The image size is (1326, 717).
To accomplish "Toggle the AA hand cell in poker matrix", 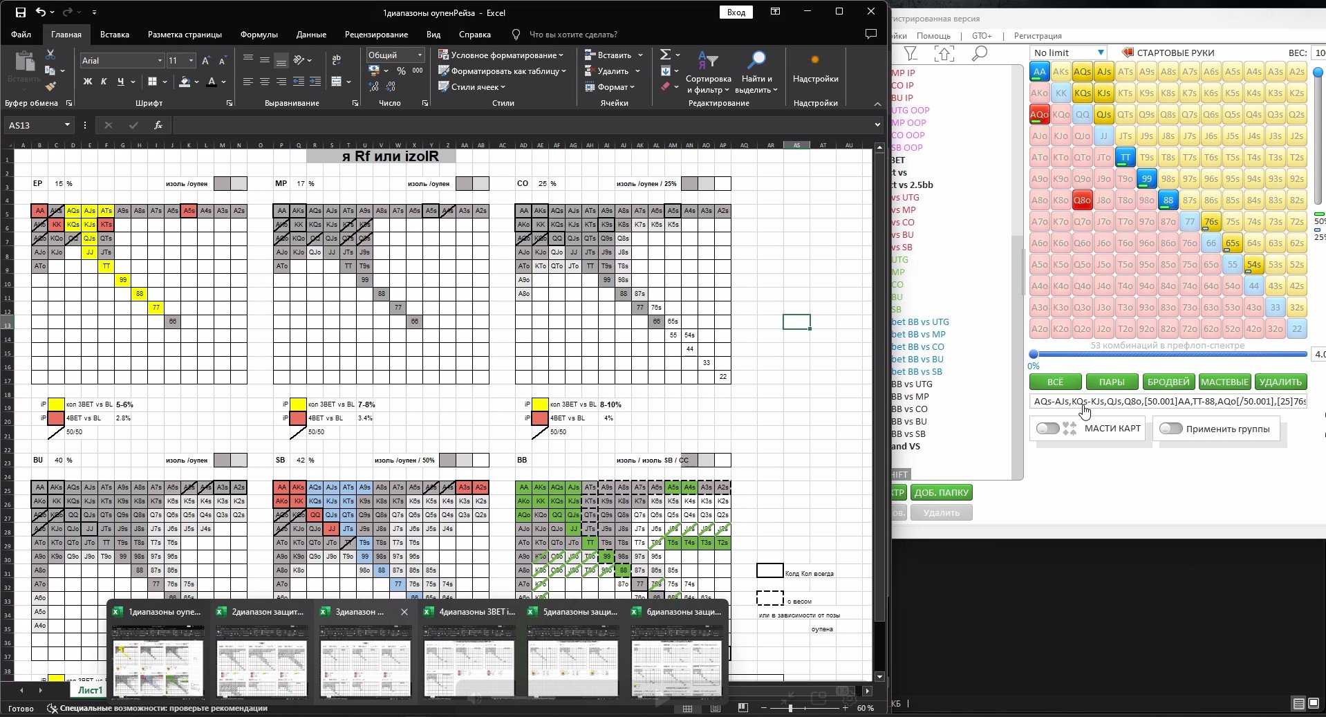I will [1040, 71].
